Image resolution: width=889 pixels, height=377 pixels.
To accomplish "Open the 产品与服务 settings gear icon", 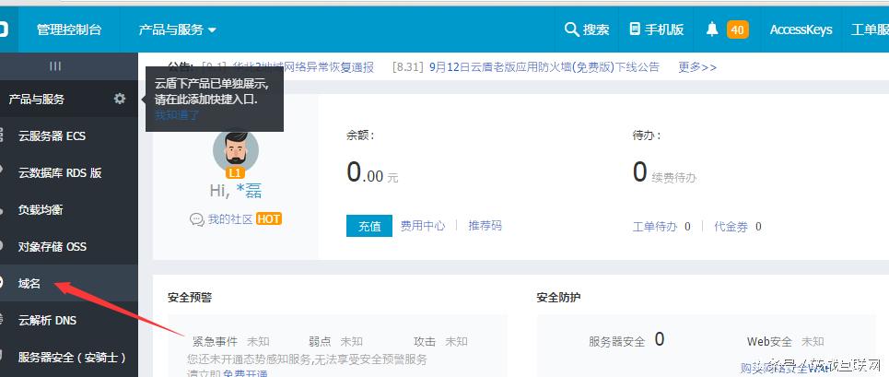I will point(120,99).
